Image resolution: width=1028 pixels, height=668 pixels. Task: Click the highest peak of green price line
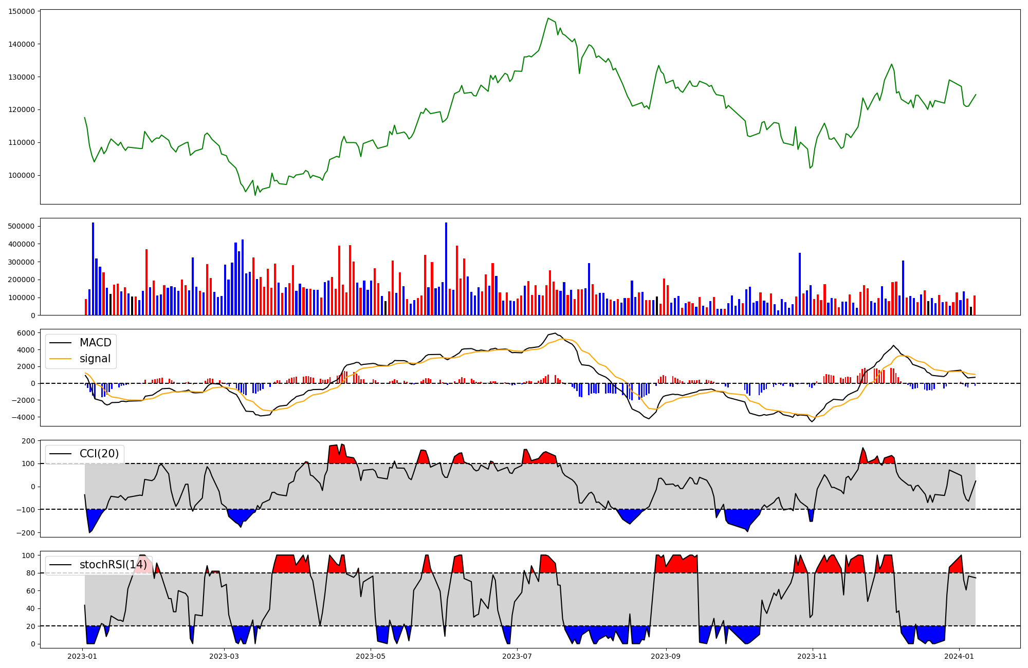click(x=548, y=18)
